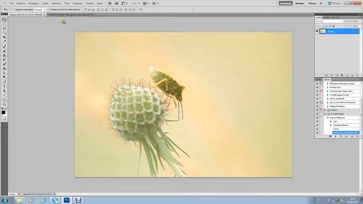Select the Path Selection tool
363x204 pixels.
tap(4, 91)
